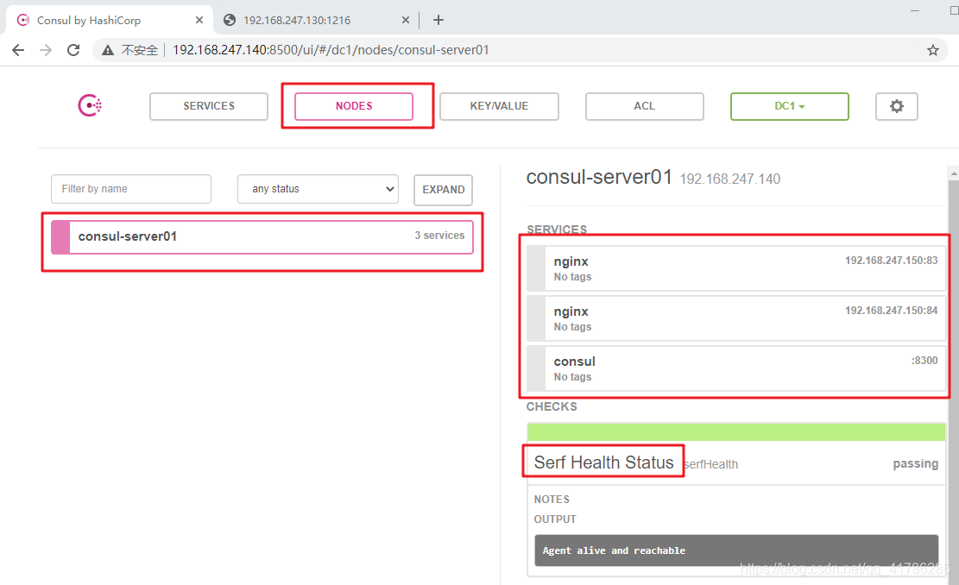
Task: Focus the Filter by name field
Action: coord(131,189)
